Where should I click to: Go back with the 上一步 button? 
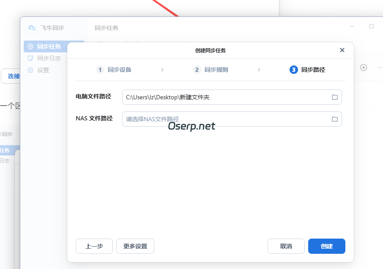pos(94,246)
